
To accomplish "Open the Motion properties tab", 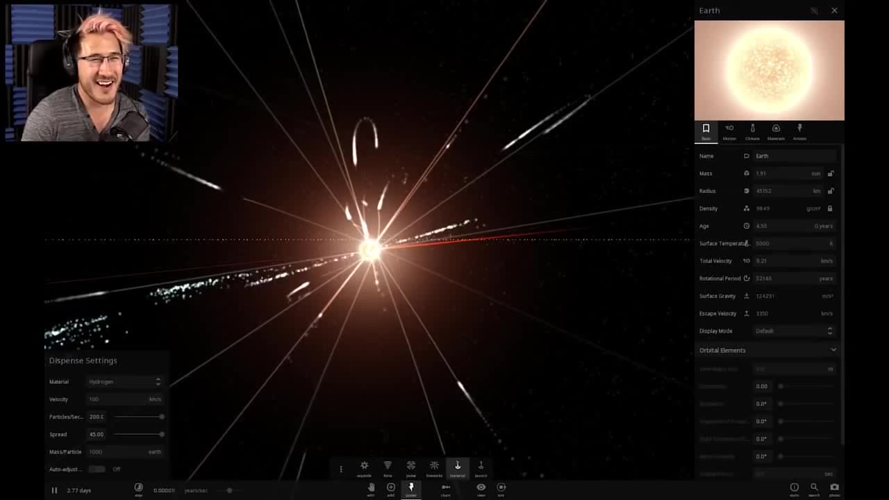I will click(x=729, y=132).
